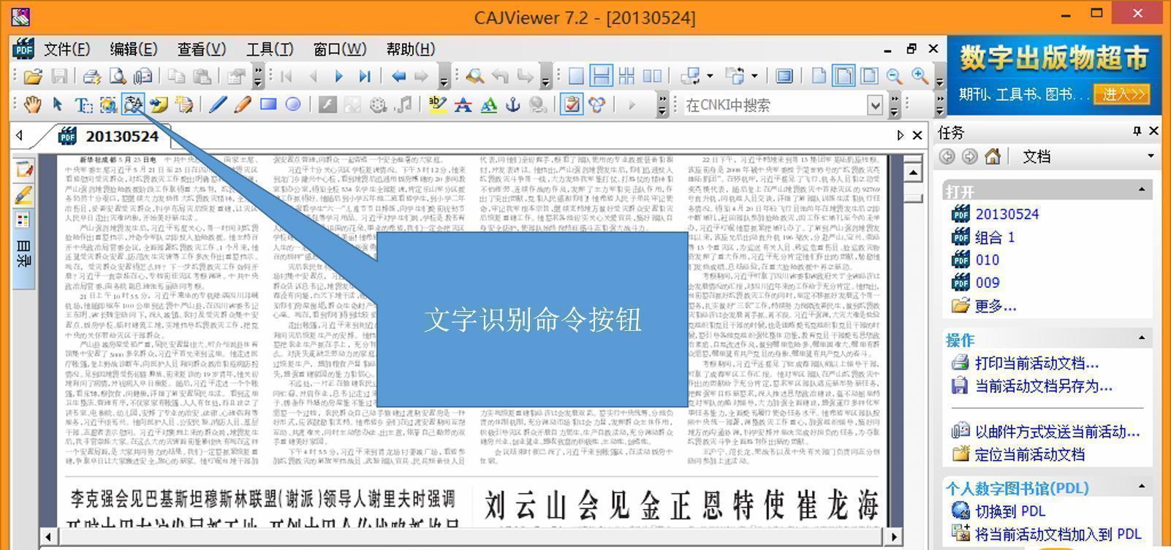The width and height of the screenshot is (1171, 550).
Task: Collapse the 打开 section in task pane
Action: coord(1141,191)
